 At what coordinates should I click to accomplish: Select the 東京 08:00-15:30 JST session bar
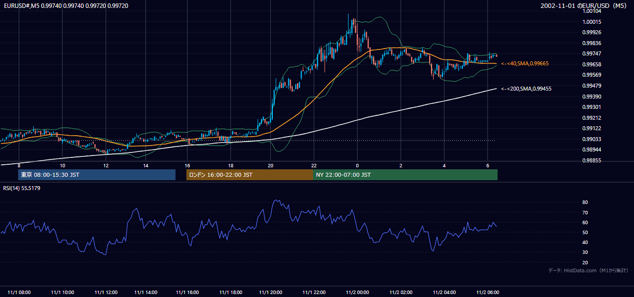pos(97,175)
